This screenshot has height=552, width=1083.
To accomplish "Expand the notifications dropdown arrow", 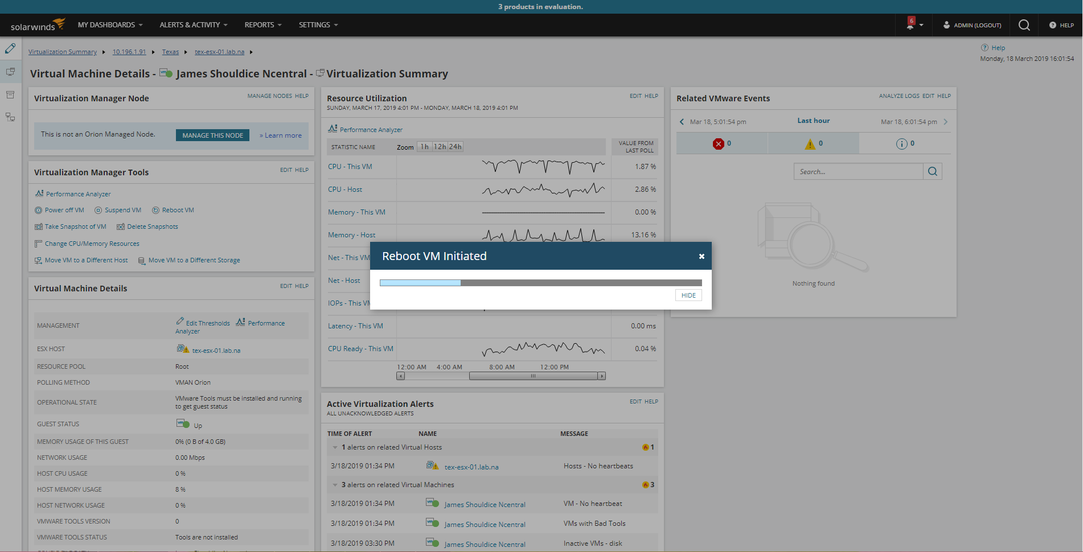I will 921,25.
